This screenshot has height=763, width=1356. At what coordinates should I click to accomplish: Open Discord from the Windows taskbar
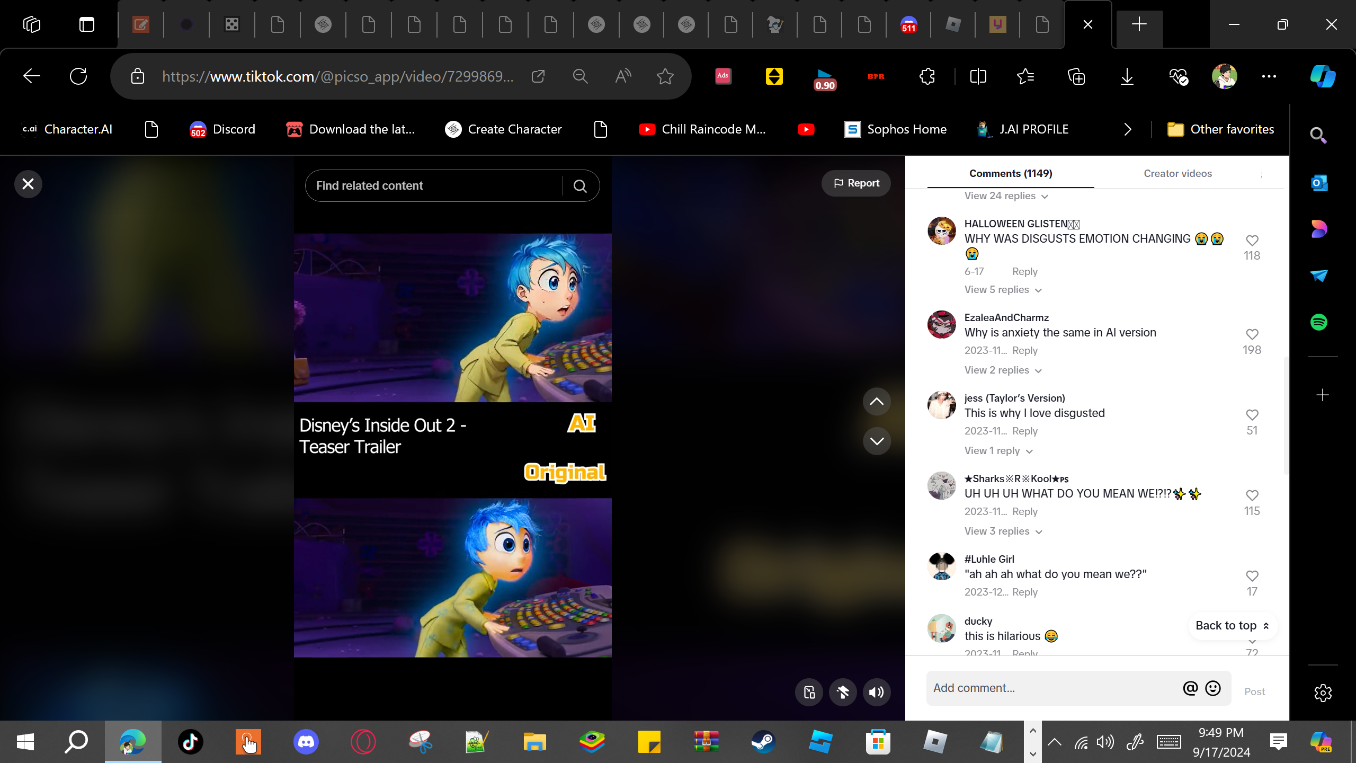tap(306, 742)
